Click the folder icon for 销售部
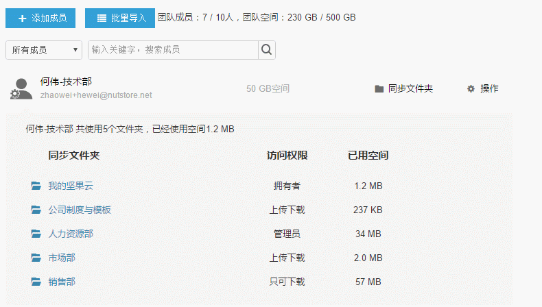The width and height of the screenshot is (542, 307). [x=36, y=282]
